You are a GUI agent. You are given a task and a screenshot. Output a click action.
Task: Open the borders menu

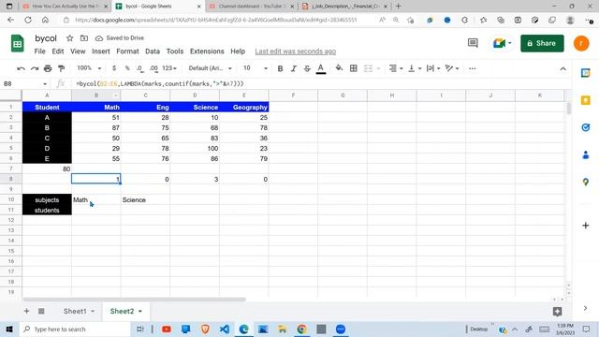354,68
